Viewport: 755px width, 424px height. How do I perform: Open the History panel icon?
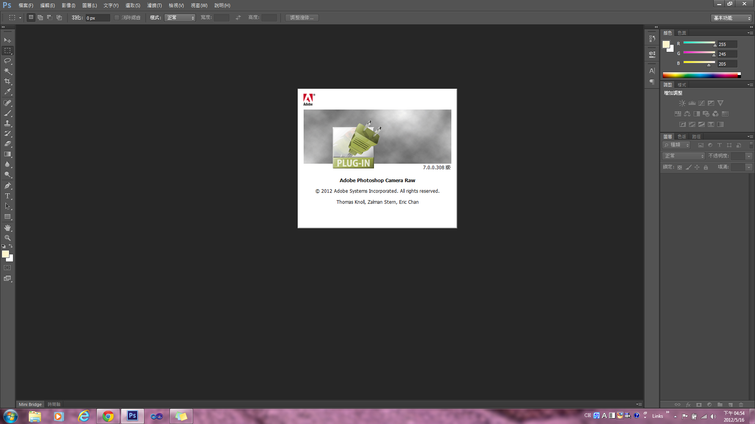coord(652,39)
